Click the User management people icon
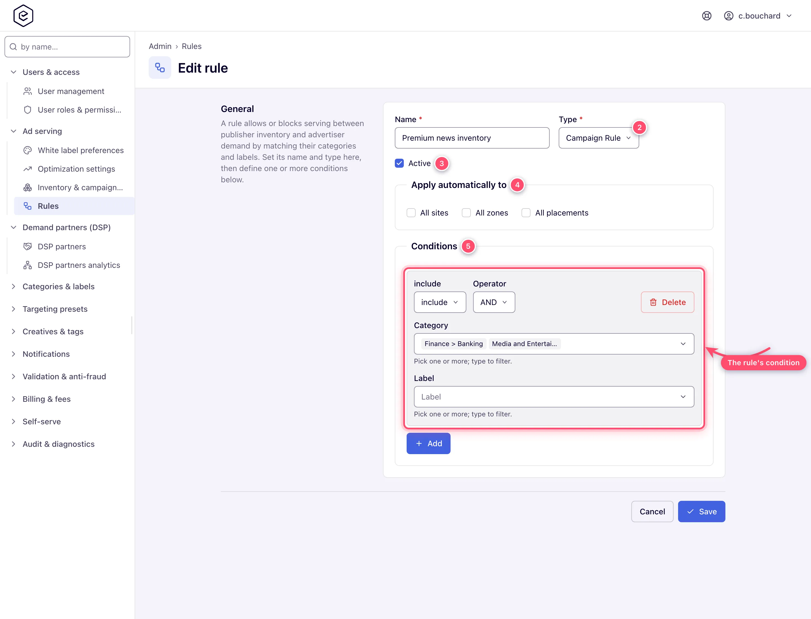This screenshot has height=619, width=811. [x=28, y=91]
